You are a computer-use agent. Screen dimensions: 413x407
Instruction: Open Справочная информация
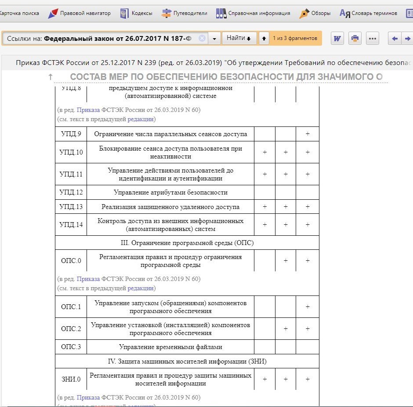pos(253,13)
